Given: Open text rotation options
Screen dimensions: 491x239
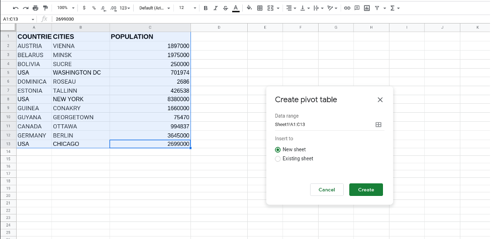Looking at the screenshot, I should tap(332, 8).
